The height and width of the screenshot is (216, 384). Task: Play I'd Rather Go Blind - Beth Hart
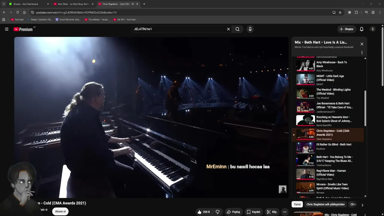coord(328,148)
